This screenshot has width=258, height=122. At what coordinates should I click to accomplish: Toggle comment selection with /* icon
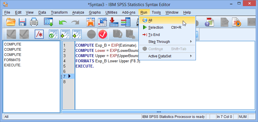pyautogui.click(x=39, y=34)
